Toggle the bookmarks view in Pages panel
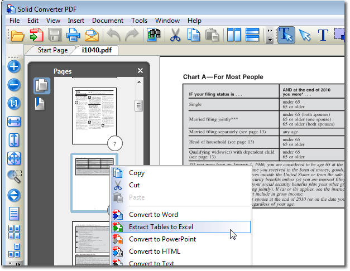The image size is (350, 271). click(x=40, y=104)
